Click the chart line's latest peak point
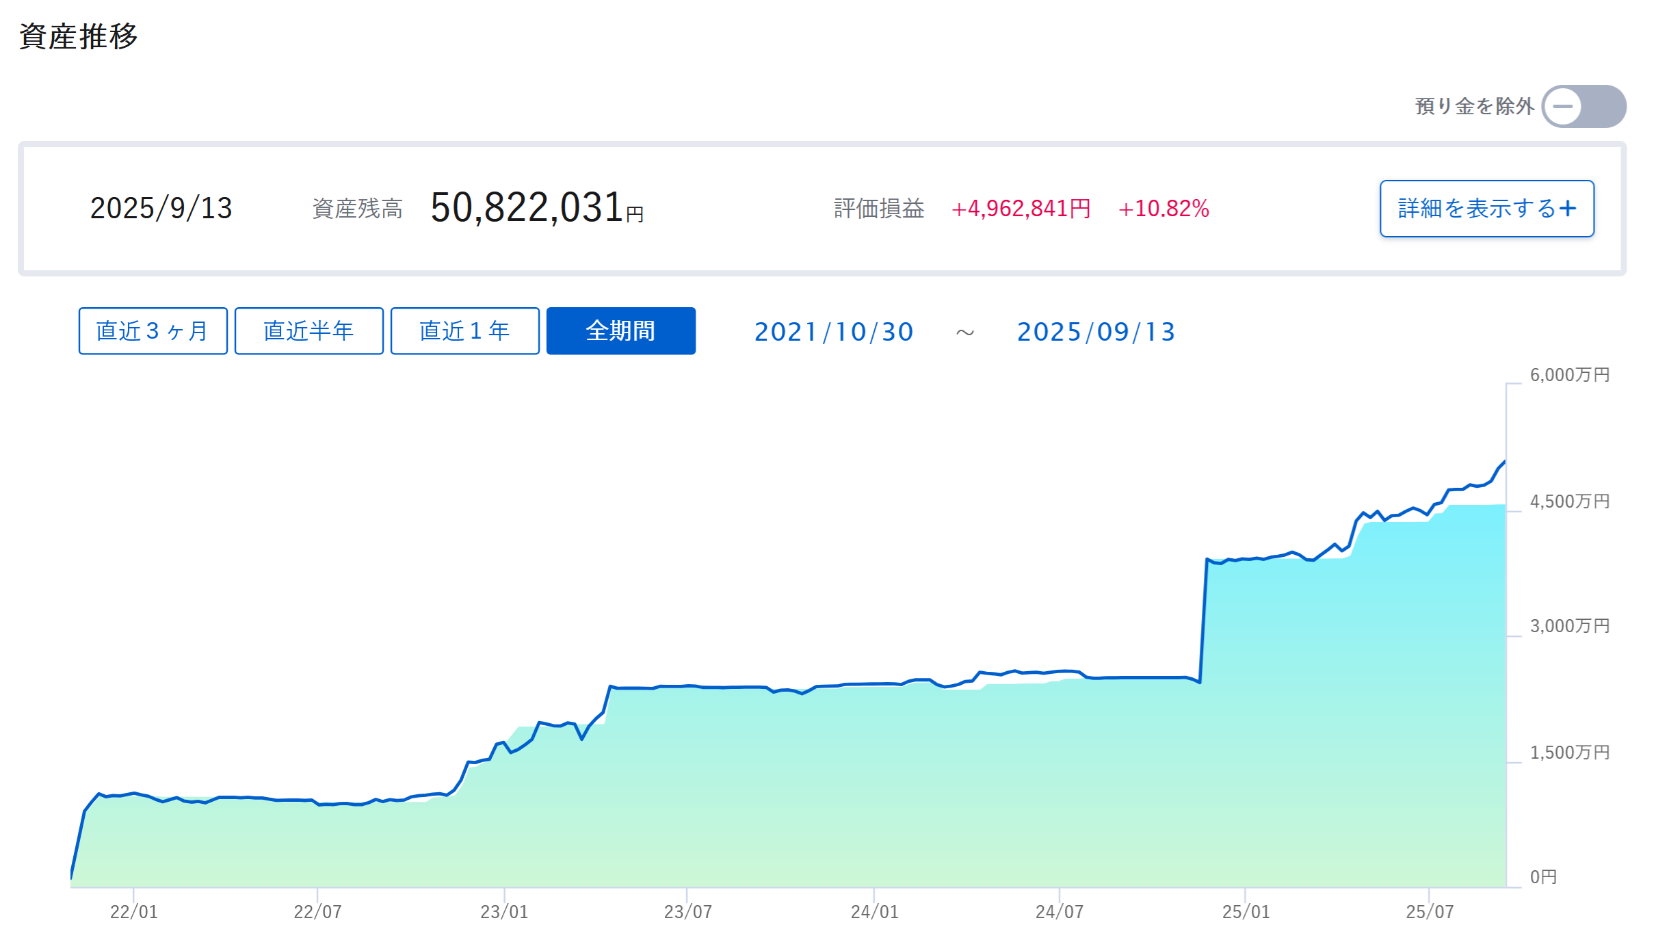 pyautogui.click(x=1504, y=462)
